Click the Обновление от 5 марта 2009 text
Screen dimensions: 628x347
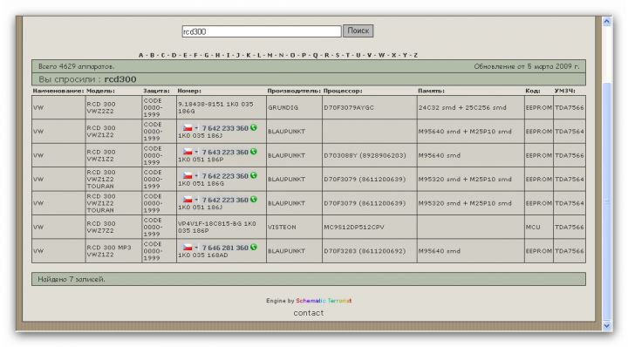click(527, 66)
